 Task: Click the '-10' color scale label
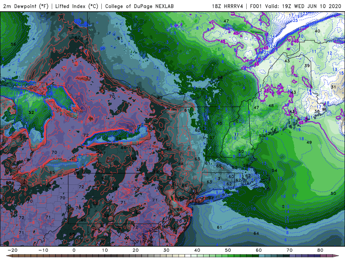tap(43, 250)
